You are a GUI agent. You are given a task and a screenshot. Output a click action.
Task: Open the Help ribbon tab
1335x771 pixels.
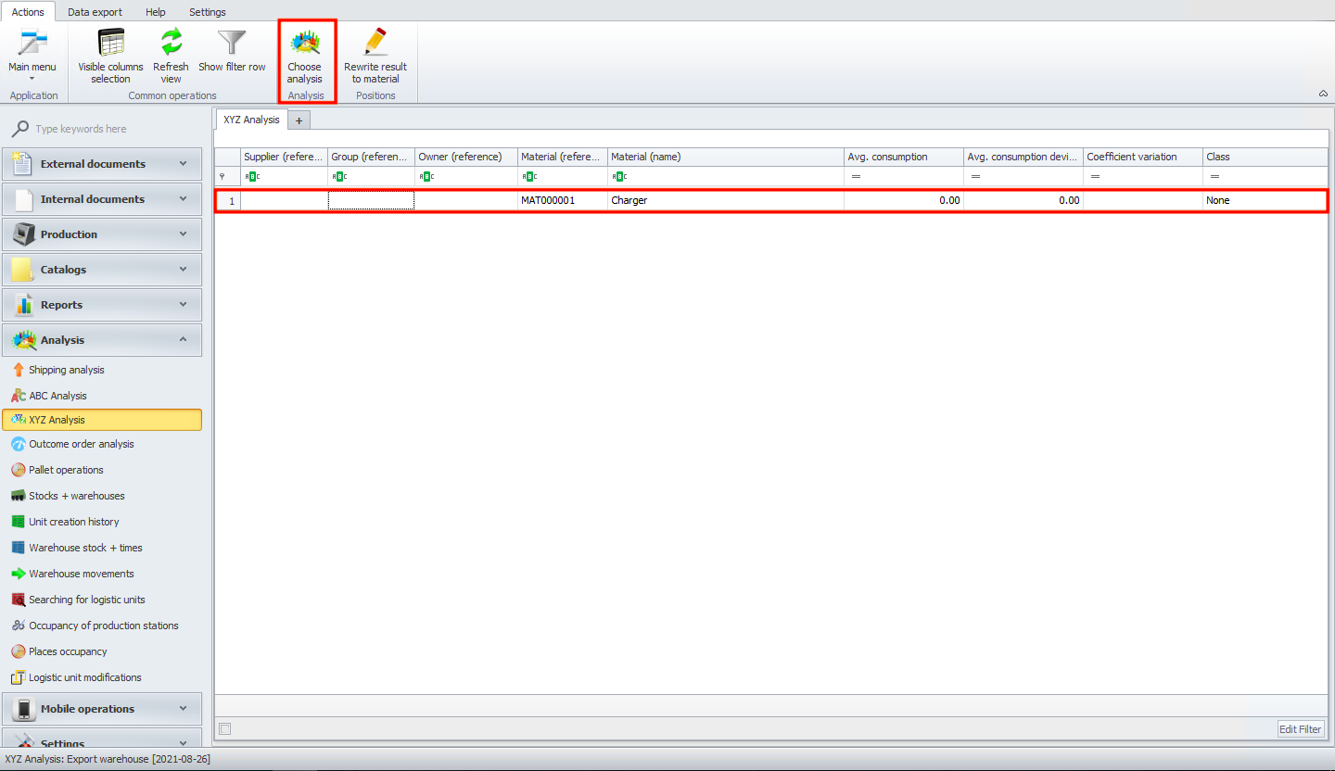pos(156,12)
